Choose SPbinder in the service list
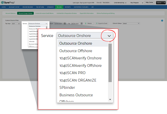Viewport: 167px width, 114px height. pos(67,88)
